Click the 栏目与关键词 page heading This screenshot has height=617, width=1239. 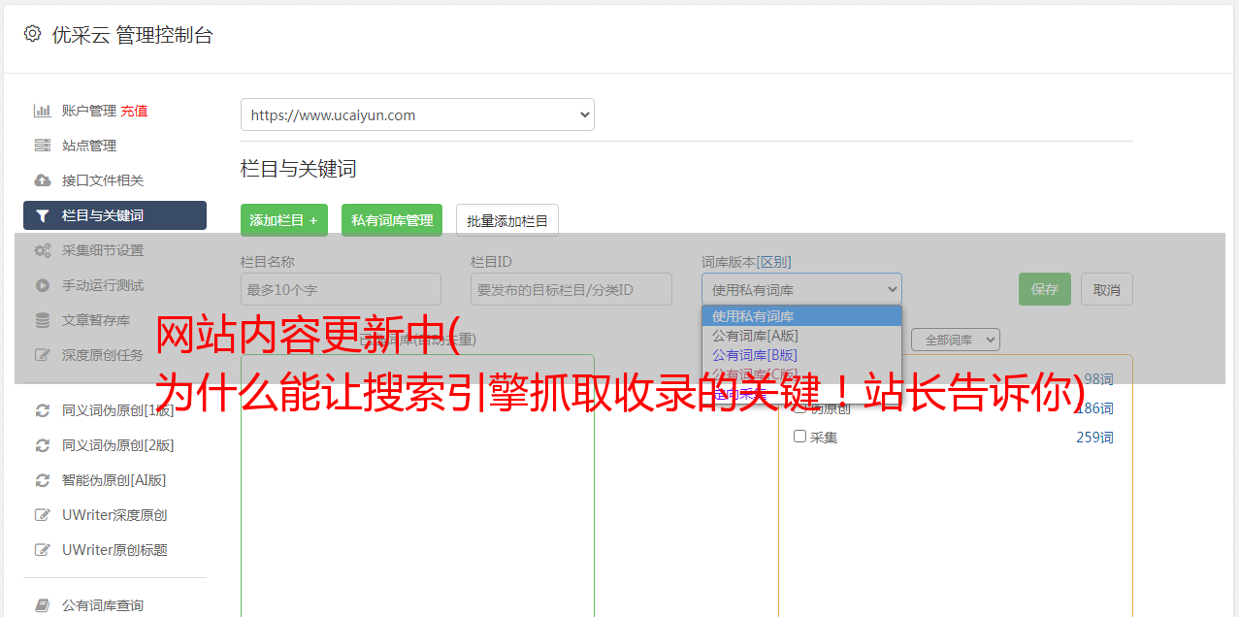point(299,169)
